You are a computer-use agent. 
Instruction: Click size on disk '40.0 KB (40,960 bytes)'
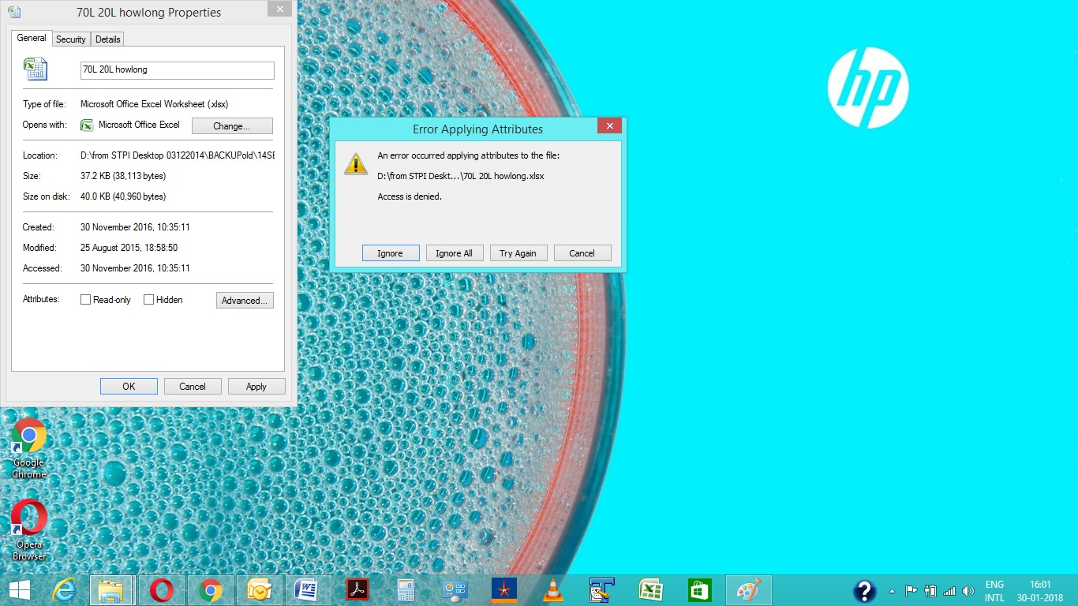[123, 196]
